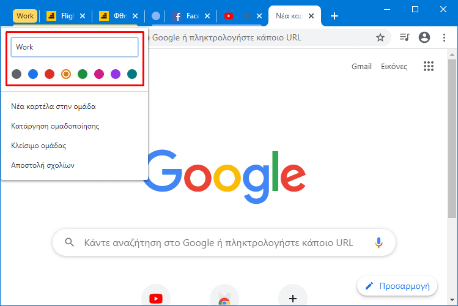Choose the pink group color
This screenshot has width=458, height=306.
pyautogui.click(x=99, y=74)
